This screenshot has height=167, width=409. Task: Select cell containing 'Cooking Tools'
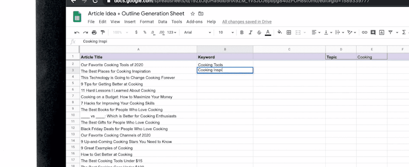point(225,65)
